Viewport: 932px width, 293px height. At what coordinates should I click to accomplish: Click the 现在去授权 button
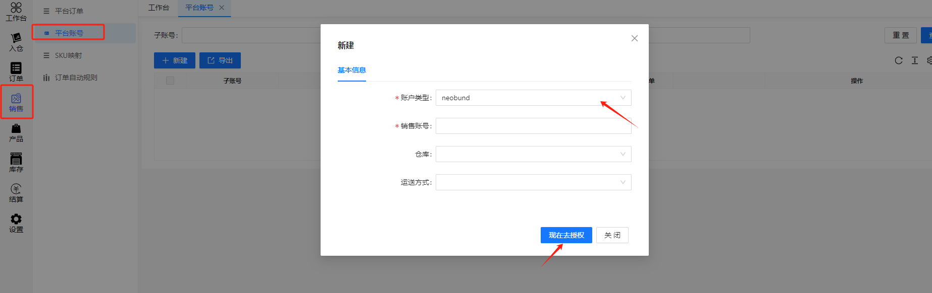point(566,235)
